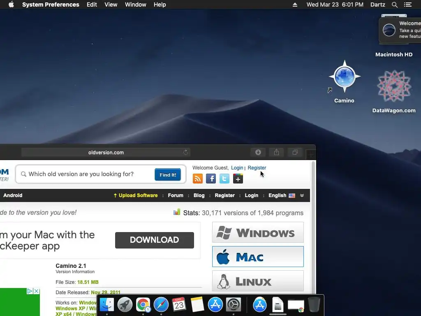Open Finder from the Dock
The height and width of the screenshot is (316, 421).
tap(107, 305)
